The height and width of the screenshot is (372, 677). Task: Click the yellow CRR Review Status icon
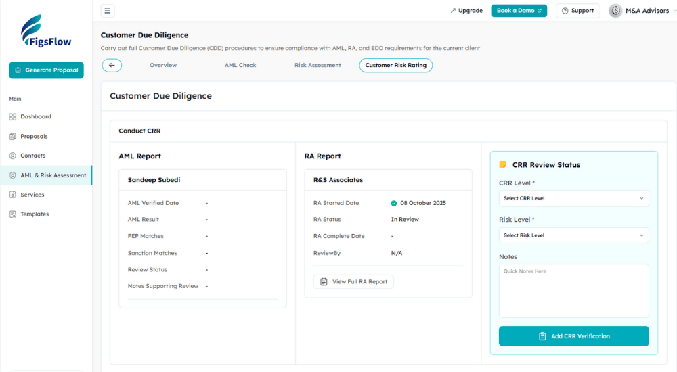tap(503, 164)
